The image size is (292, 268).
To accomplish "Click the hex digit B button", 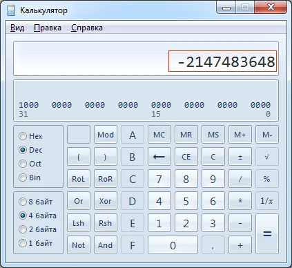I will click(x=133, y=157).
